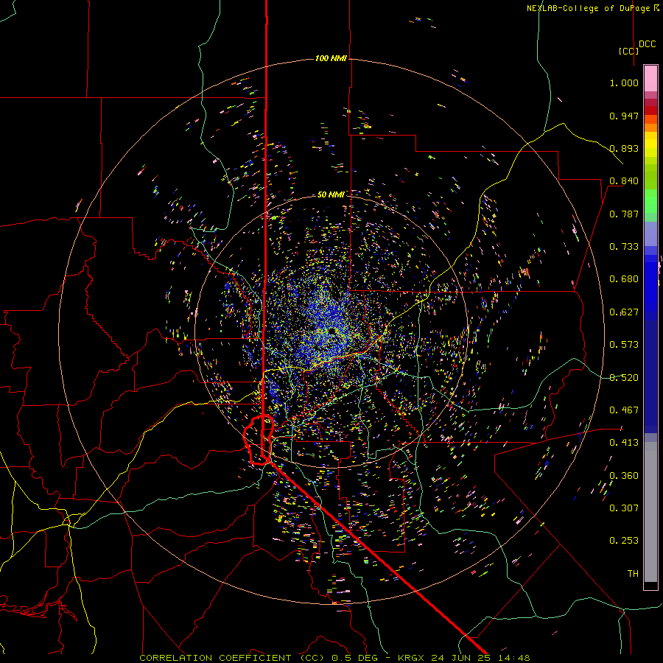This screenshot has height=663, width=663.
Task: Click the 1.000 scale value
Action: pos(624,83)
